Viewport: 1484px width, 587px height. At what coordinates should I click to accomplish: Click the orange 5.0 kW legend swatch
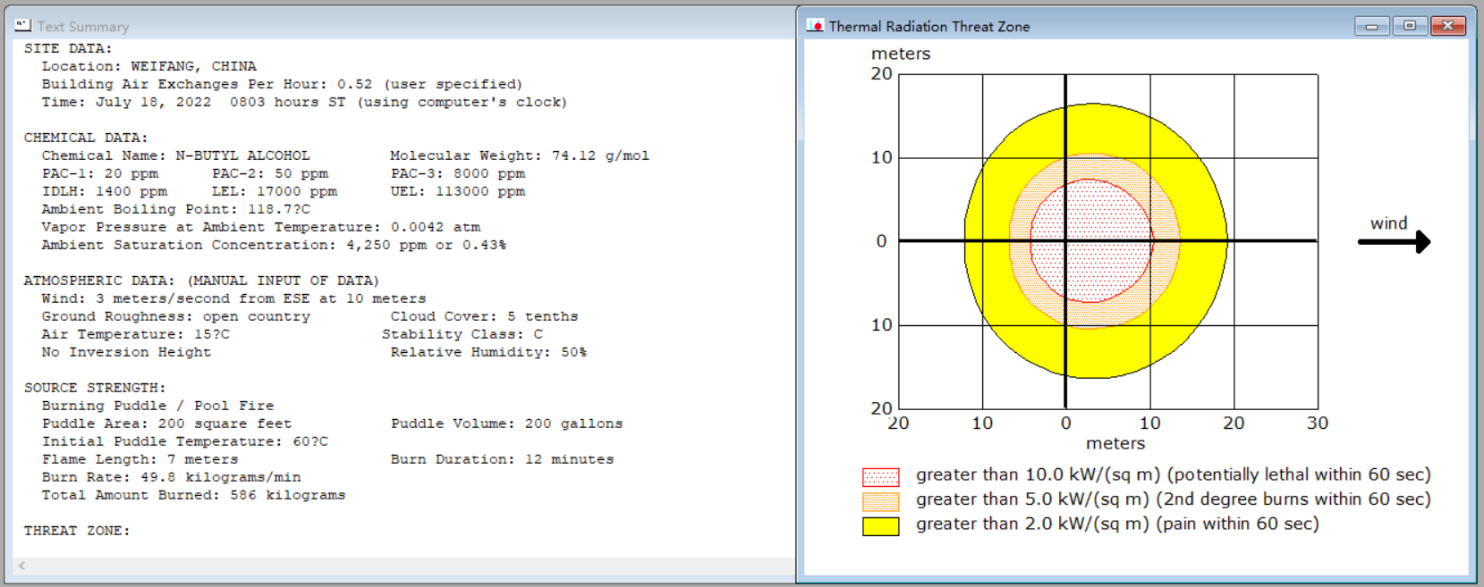click(x=880, y=502)
